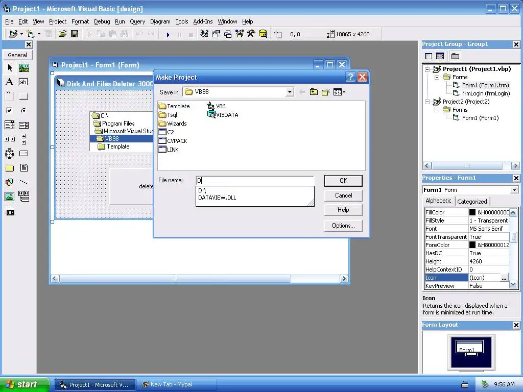Viewport: 523px width, 392px height.
Task: Select the vertical scrollbar control tool
Action: coord(23,139)
